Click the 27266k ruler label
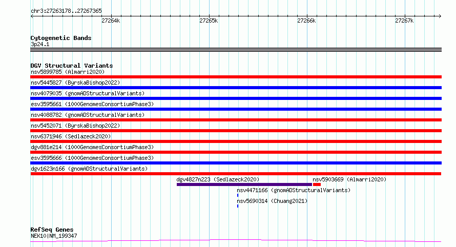Viewport: 456px width, 247px height. point(306,20)
